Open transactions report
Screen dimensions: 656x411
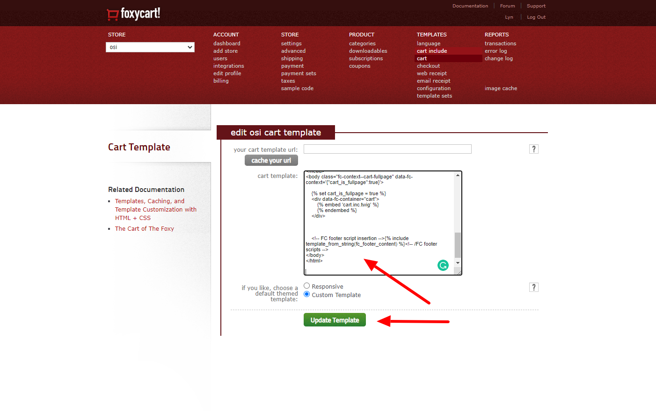pos(501,43)
